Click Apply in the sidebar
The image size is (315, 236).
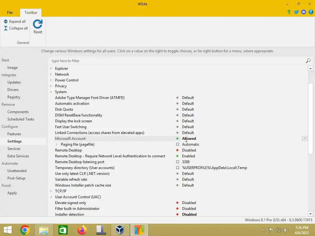12,193
